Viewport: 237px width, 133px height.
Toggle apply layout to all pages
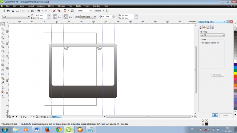coord(66,17)
